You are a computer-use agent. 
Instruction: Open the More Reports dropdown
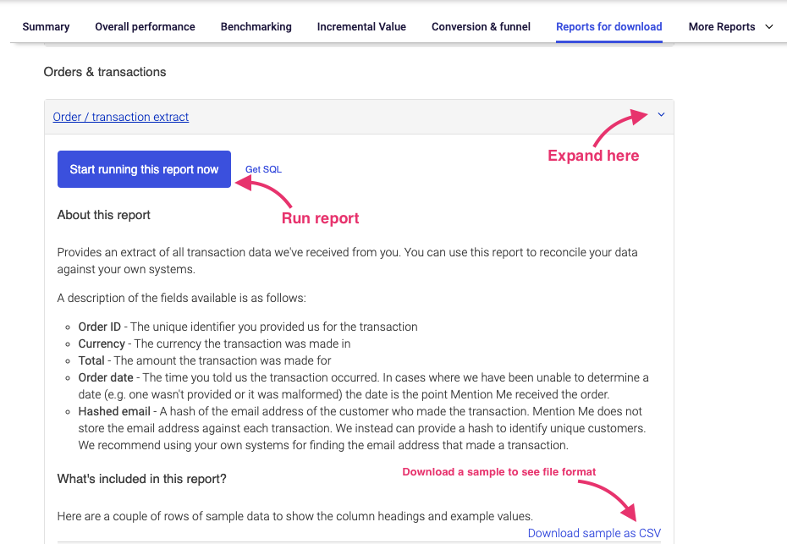coord(730,27)
